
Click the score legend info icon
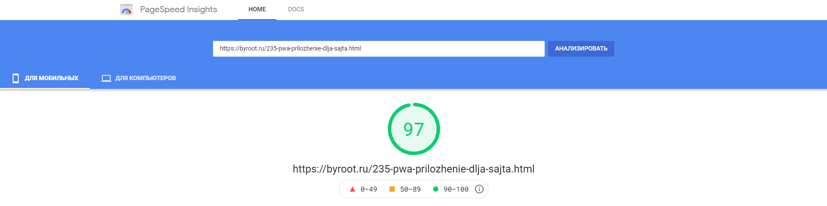click(479, 189)
